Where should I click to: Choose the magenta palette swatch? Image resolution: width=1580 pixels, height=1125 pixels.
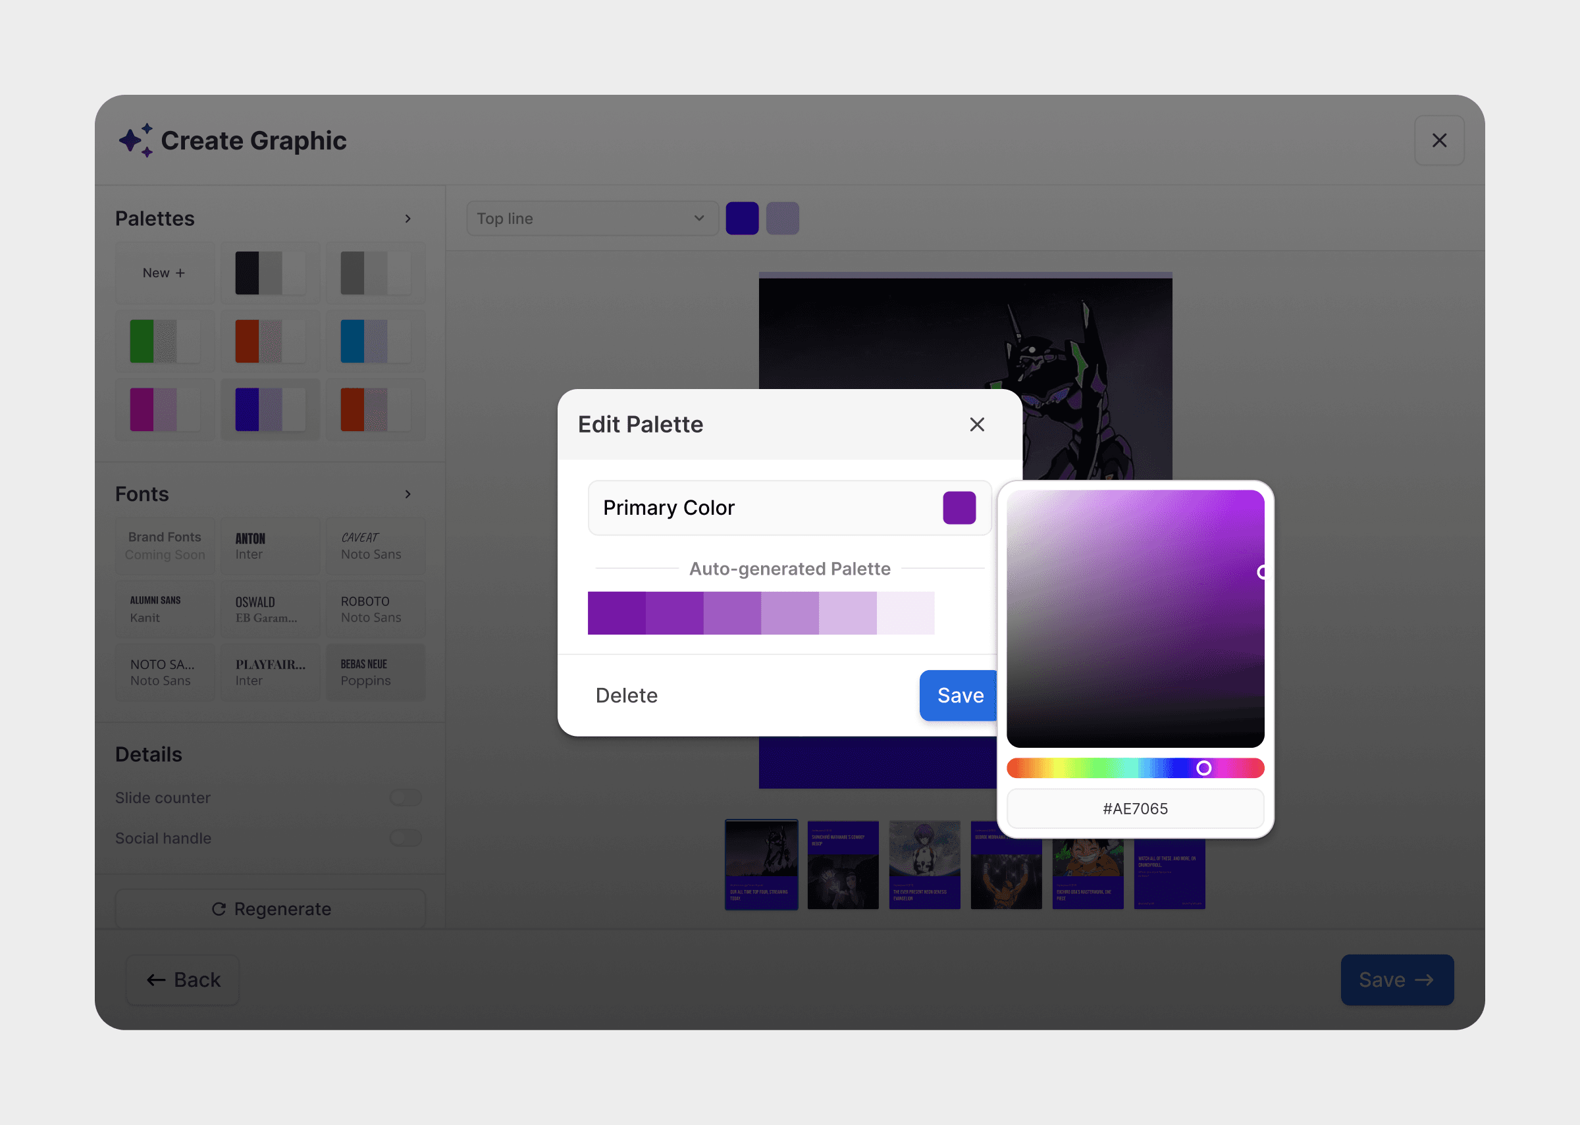165,409
